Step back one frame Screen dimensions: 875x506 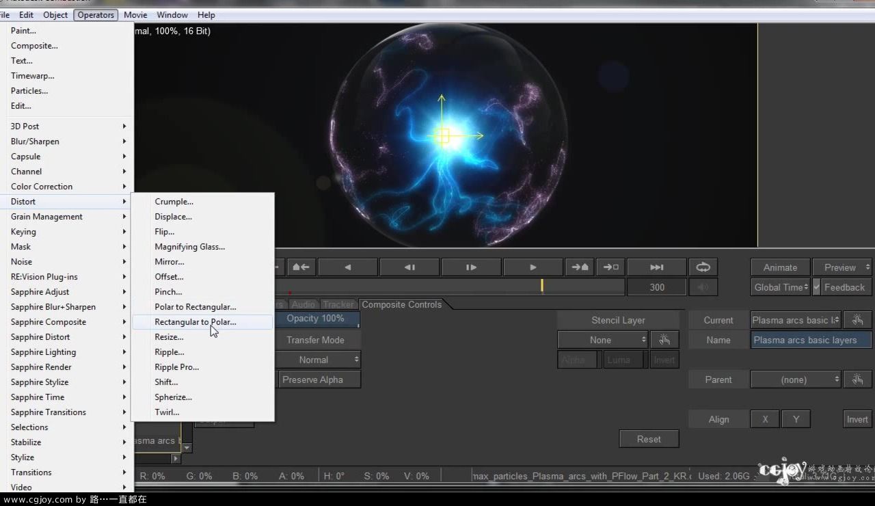point(409,267)
